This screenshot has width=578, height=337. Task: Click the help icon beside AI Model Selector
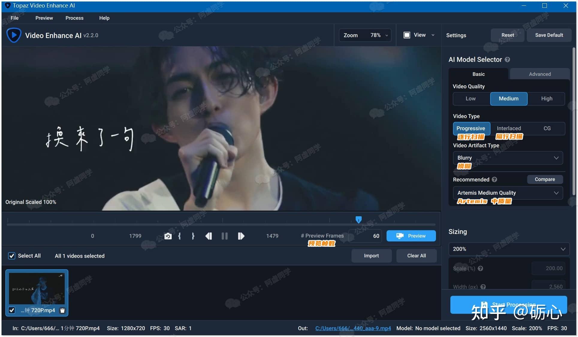point(507,60)
